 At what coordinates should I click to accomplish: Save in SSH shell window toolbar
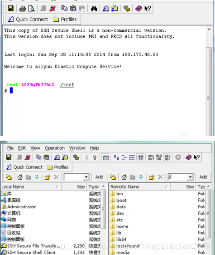click(x=10, y=9)
